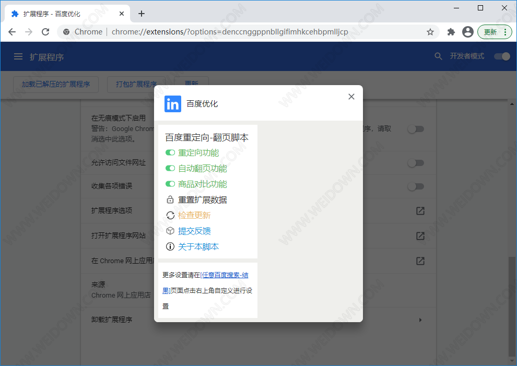517x366 pixels.
Task: Toggle 商品对比功能 switch
Action: click(x=170, y=184)
